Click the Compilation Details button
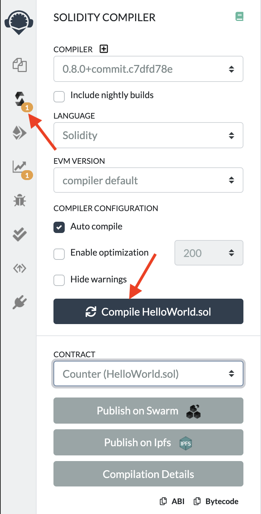261x514 pixels. [148, 474]
